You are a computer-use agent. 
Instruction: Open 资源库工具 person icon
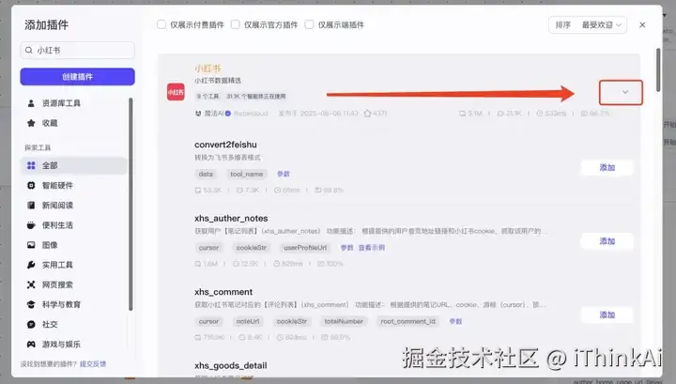pos(31,103)
